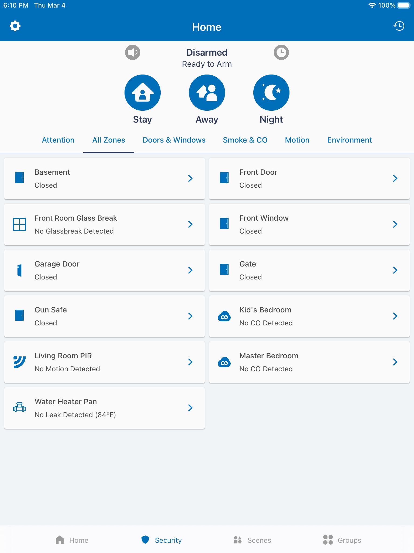Tap the gray clock delay icon
The height and width of the screenshot is (553, 414).
[x=281, y=52]
